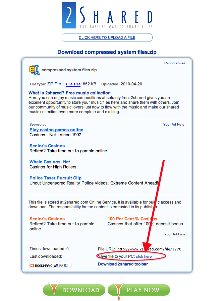The image size is (222, 301).
Task: Click 'Your Ad Here' below orange ads
Action: (175, 234)
